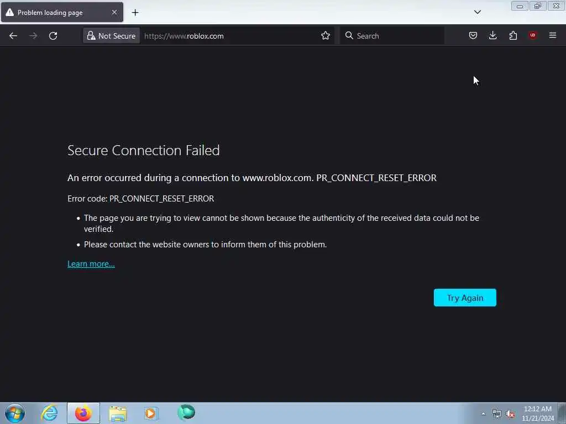Viewport: 566px width, 424px height.
Task: Open Save to Pocket
Action: (473, 35)
